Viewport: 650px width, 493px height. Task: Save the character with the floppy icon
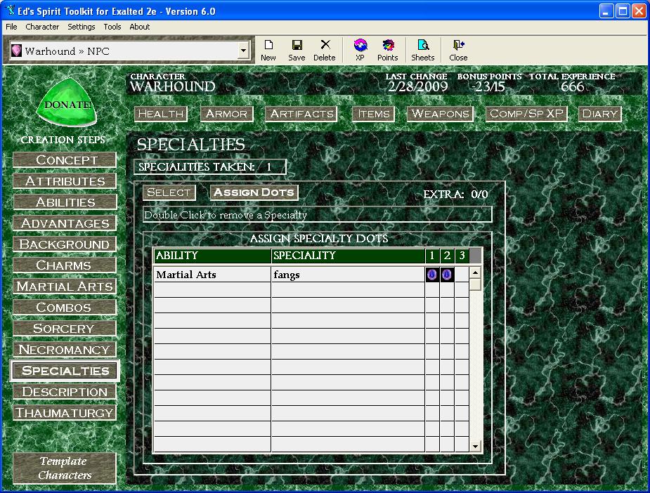coord(297,51)
